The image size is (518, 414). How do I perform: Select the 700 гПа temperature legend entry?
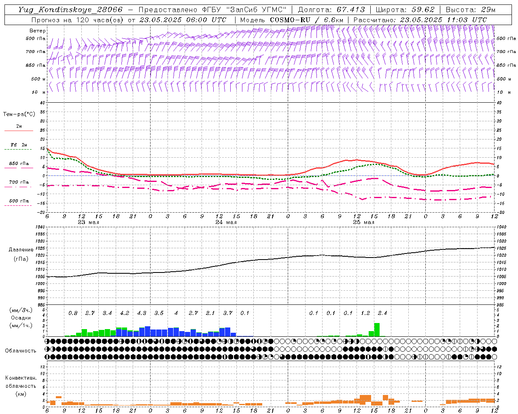19,183
